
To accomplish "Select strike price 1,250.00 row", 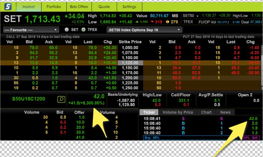I will 130,88.
